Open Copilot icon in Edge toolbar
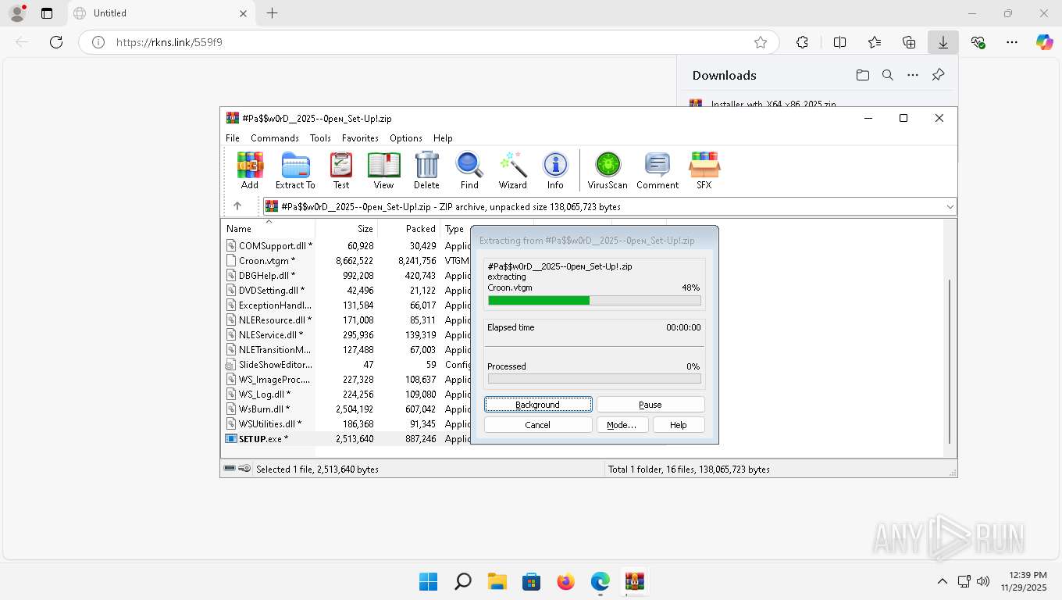This screenshot has width=1062, height=600. 1045,42
